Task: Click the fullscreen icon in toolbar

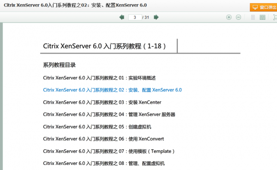Action: (275, 18)
